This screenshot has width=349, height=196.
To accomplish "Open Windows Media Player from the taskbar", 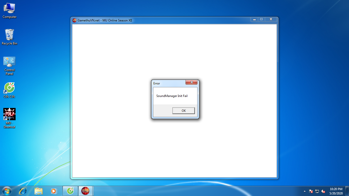I will (54, 191).
